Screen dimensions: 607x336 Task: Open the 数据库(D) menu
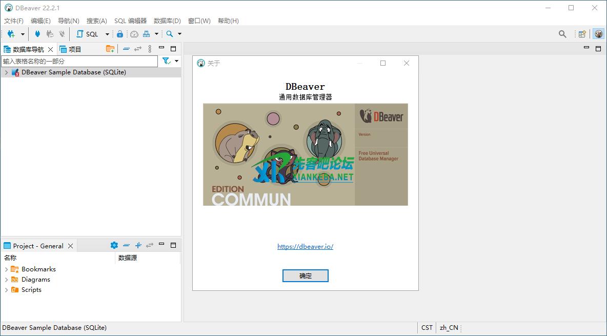(167, 21)
